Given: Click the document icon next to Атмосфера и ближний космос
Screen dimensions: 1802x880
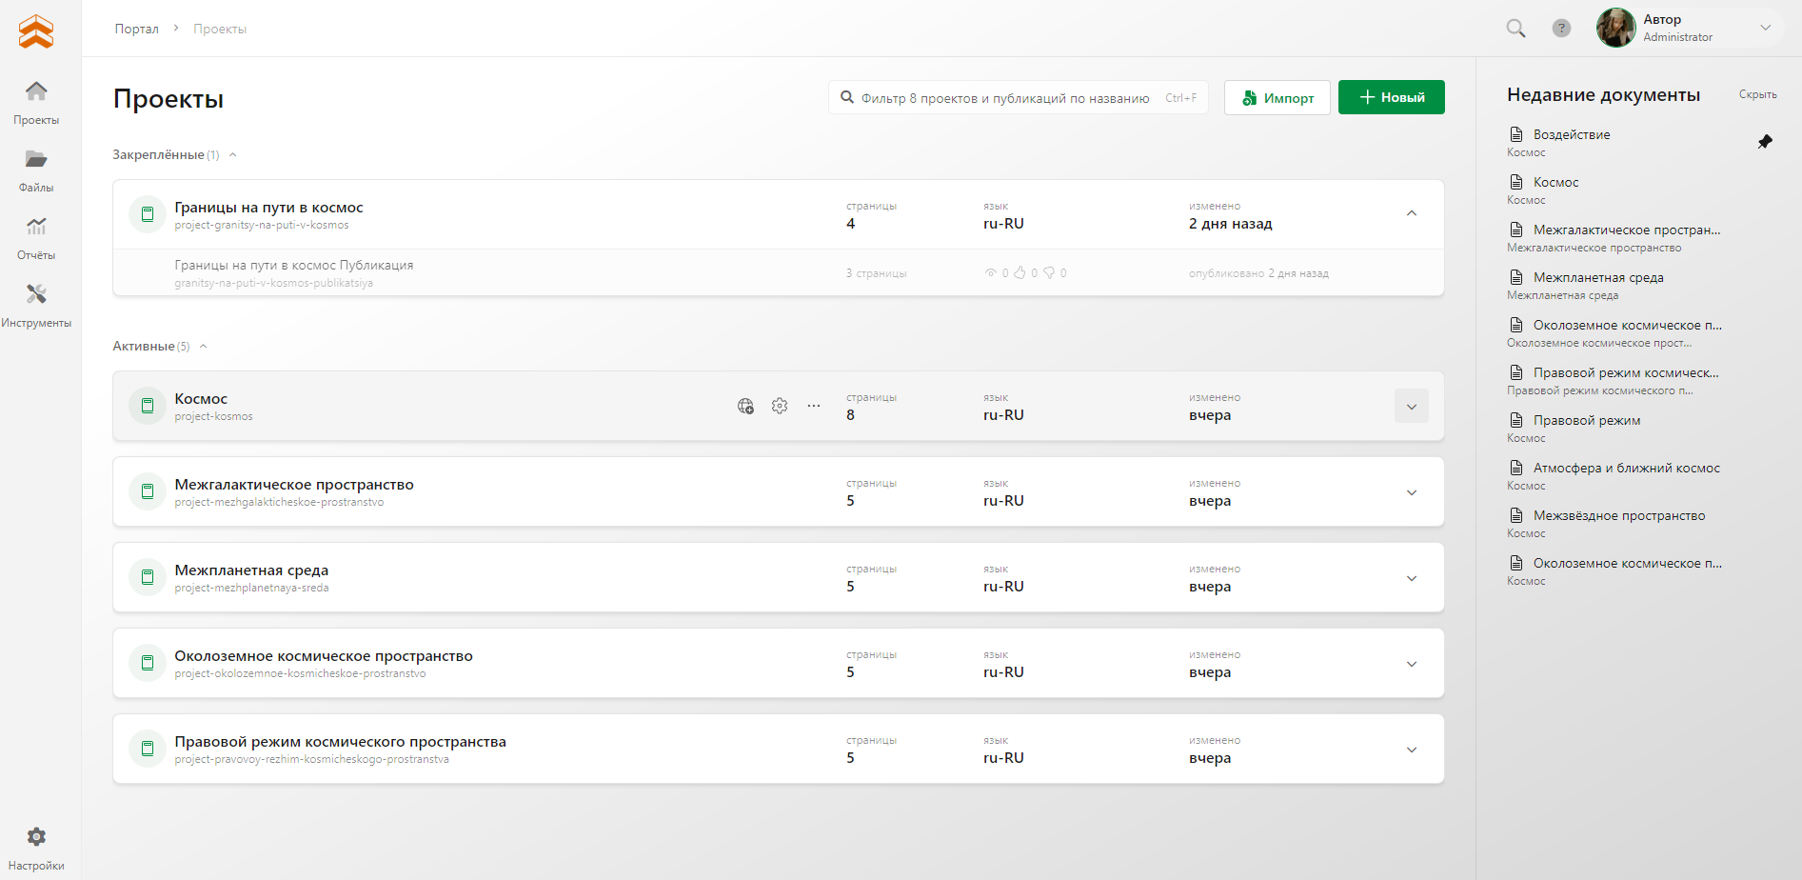Looking at the screenshot, I should pyautogui.click(x=1516, y=468).
